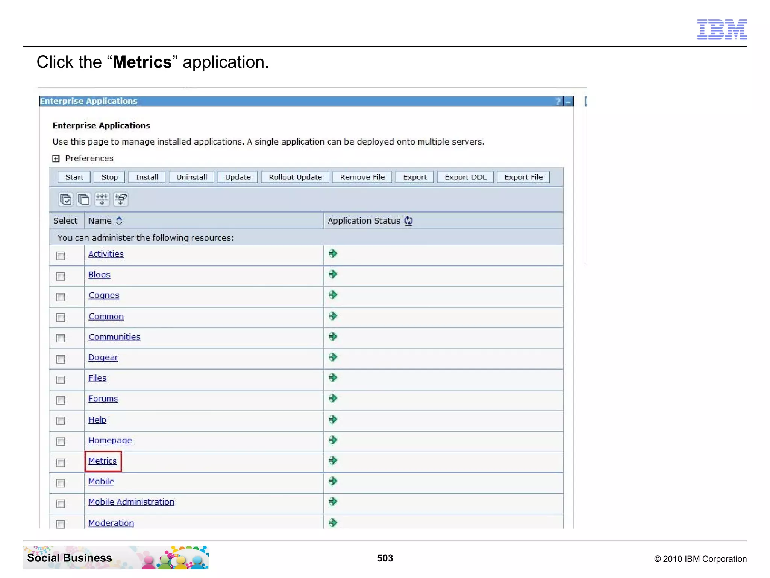Click the Mobile Administration status arrow

(333, 502)
